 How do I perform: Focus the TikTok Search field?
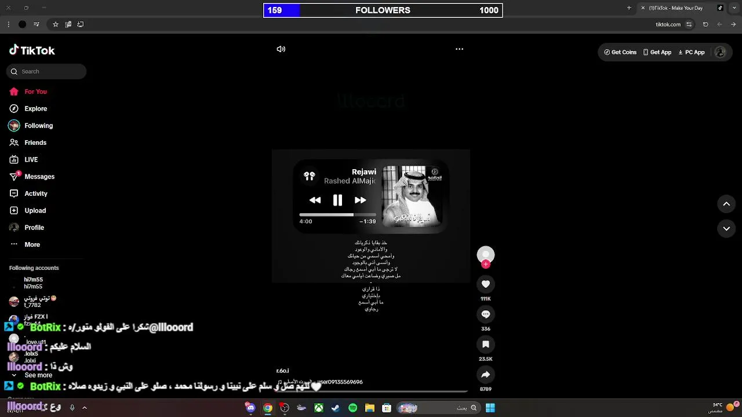(x=46, y=71)
